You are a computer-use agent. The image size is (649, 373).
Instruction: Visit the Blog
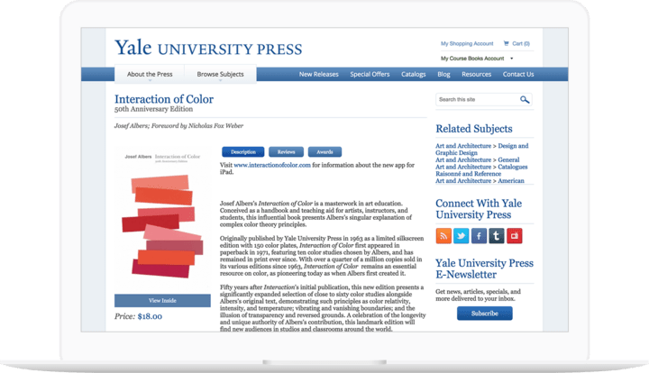pyautogui.click(x=443, y=75)
